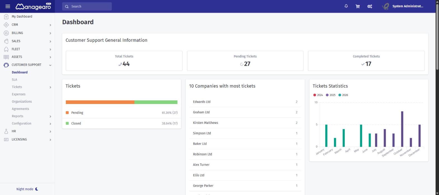Open the Edwards Ltd company row
Image resolution: width=439 pixels, height=195 pixels.
click(x=245, y=102)
